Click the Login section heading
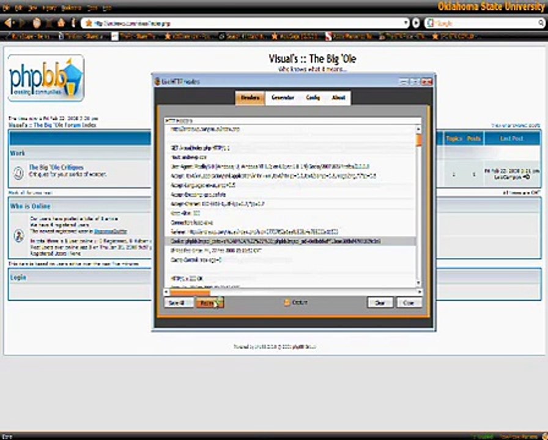 pyautogui.click(x=18, y=277)
